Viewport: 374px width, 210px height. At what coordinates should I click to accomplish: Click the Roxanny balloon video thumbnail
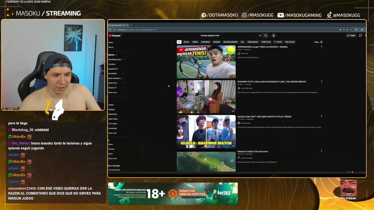[206, 97]
